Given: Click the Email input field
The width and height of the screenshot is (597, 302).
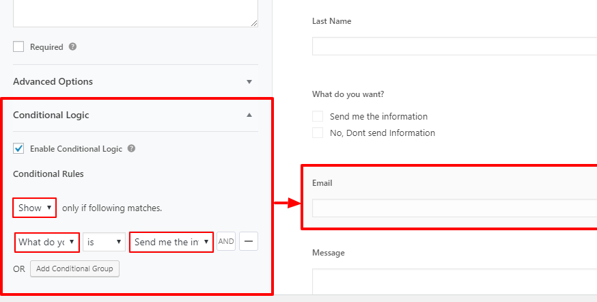Looking at the screenshot, I should pyautogui.click(x=455, y=208).
